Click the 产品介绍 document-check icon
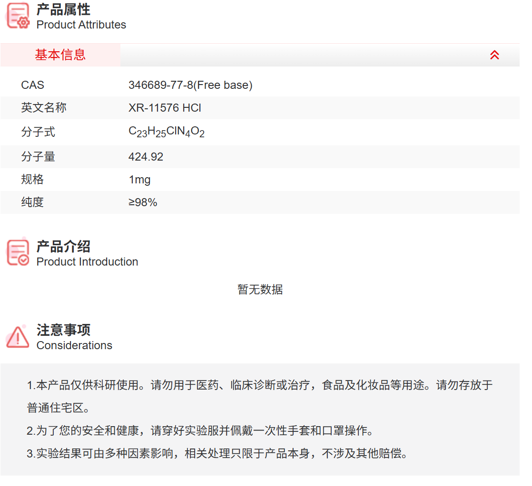Screen dimensions: 532x486 pos(17,252)
